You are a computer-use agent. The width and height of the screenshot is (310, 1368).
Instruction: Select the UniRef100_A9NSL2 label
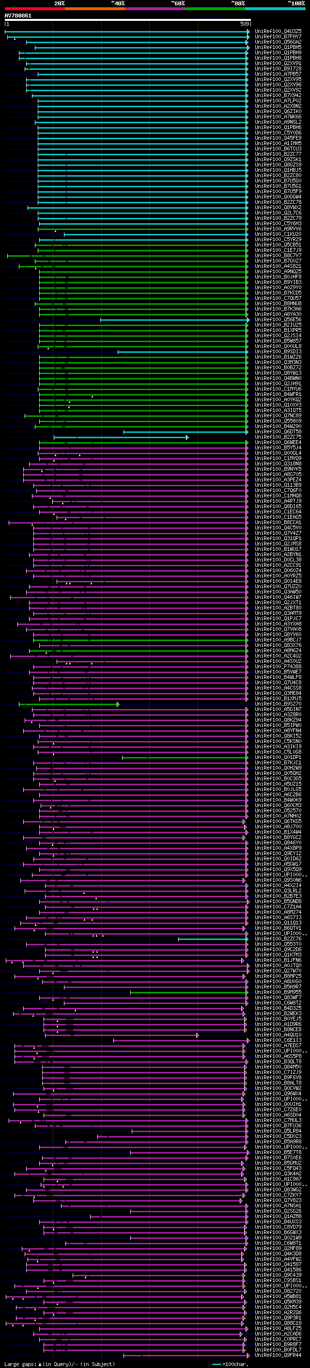278,122
